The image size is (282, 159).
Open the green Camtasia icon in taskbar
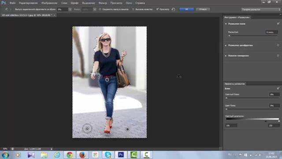click(134, 155)
